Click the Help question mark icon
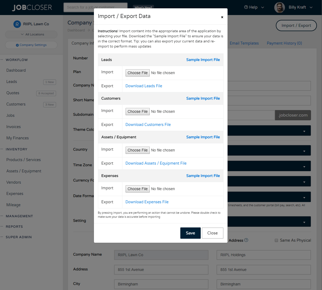This screenshot has width=322, height=290. tap(246, 7)
